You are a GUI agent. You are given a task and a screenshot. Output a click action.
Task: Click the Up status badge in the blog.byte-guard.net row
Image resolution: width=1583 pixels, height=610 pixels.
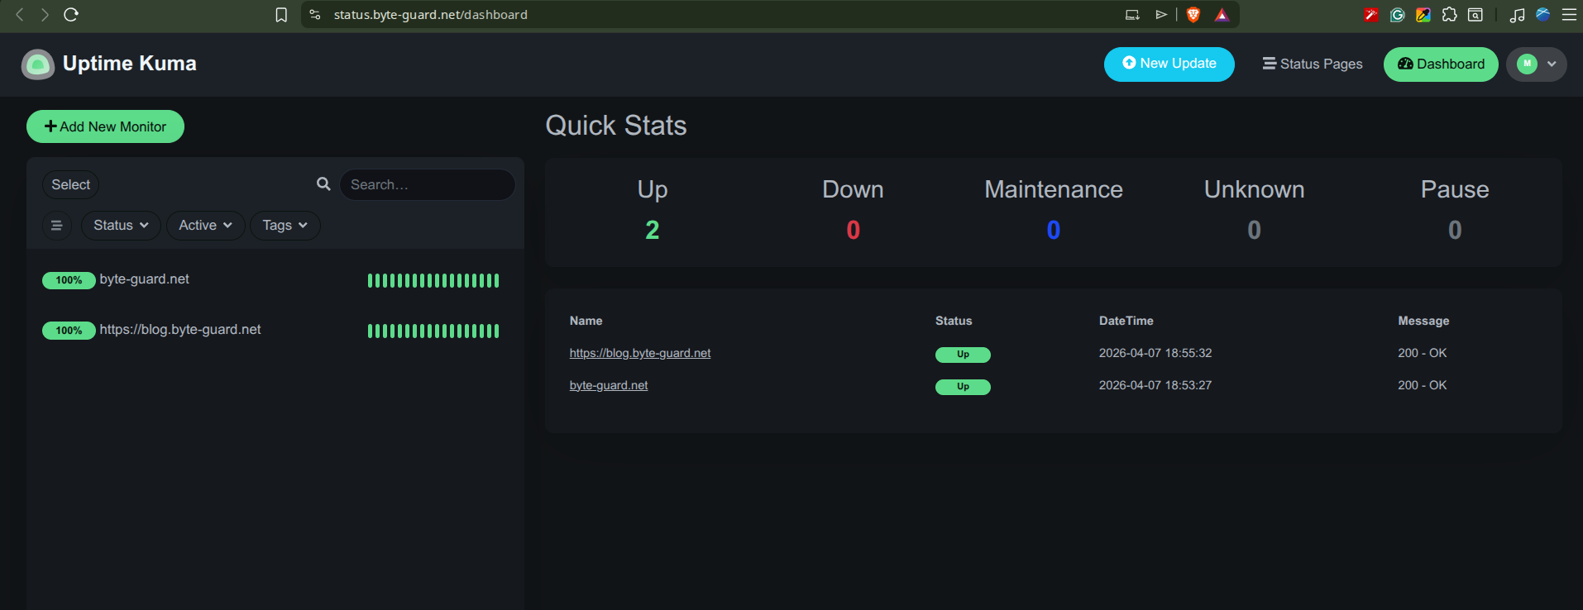point(963,355)
